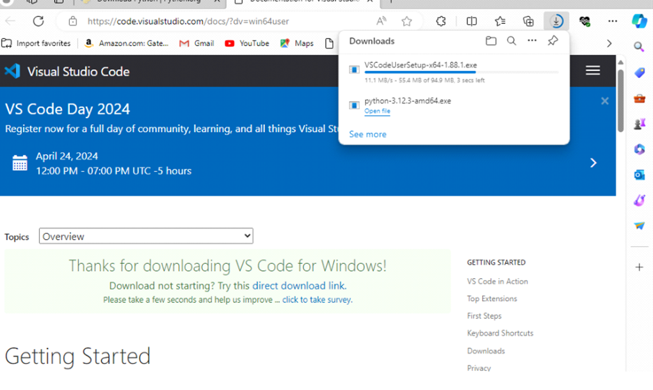Click the Downloads toolbar button

point(556,21)
